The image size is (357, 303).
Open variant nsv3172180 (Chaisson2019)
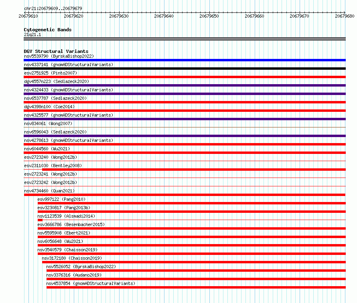pos(72,258)
